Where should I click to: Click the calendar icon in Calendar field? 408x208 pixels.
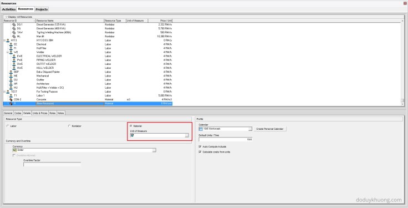coord(201,129)
